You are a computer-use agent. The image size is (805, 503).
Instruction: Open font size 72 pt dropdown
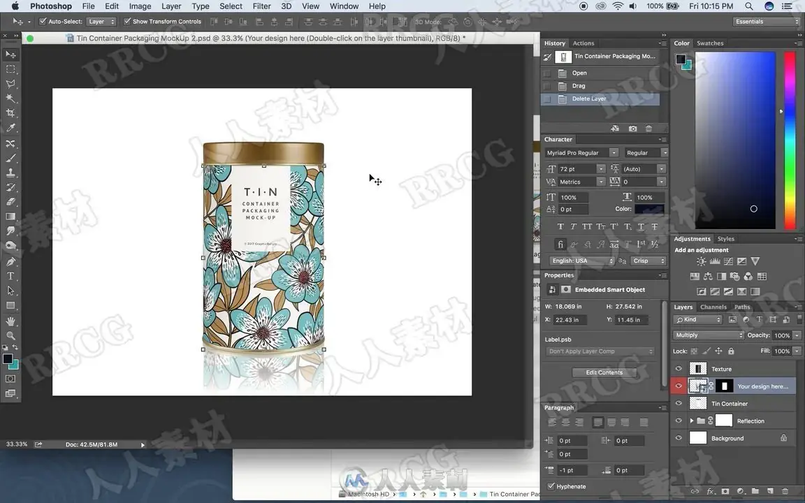pyautogui.click(x=601, y=169)
